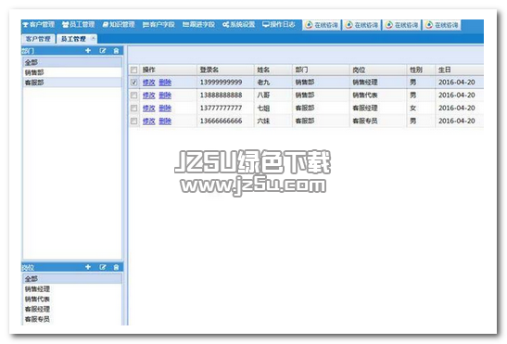Click gender cell 女 in 七姐's row
Viewport: 507px width, 344px height.
point(412,108)
